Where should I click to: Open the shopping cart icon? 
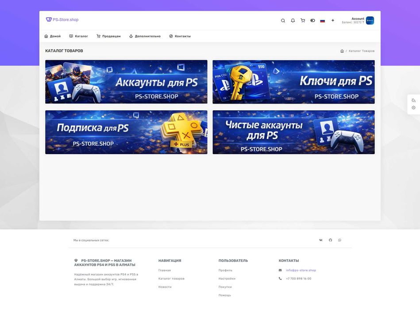click(x=303, y=21)
